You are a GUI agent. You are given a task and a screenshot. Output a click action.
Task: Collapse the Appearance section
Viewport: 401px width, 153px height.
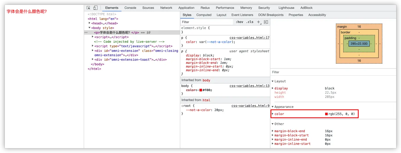pos(273,107)
